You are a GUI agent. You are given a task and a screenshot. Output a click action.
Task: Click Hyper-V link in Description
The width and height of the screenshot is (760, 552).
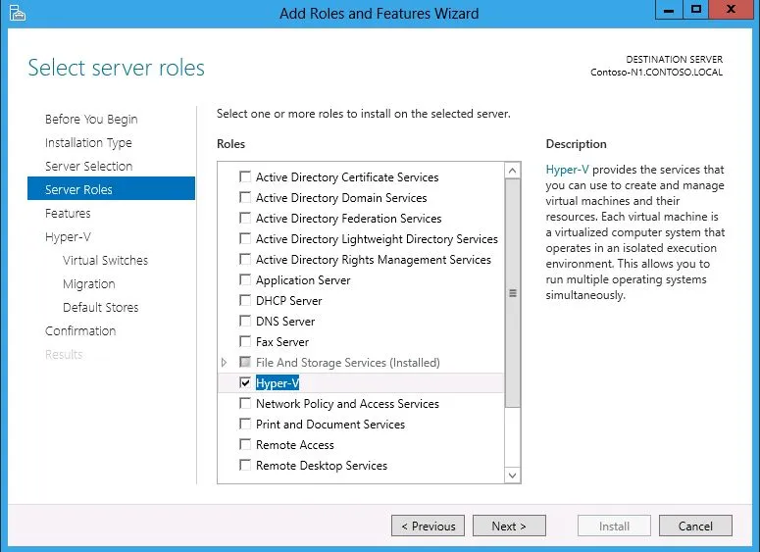567,170
